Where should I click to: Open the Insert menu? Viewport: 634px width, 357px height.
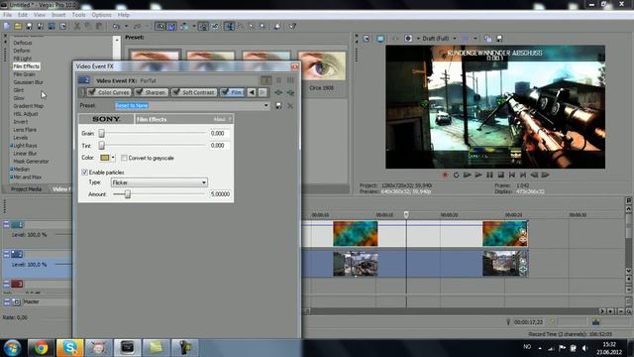(58, 15)
